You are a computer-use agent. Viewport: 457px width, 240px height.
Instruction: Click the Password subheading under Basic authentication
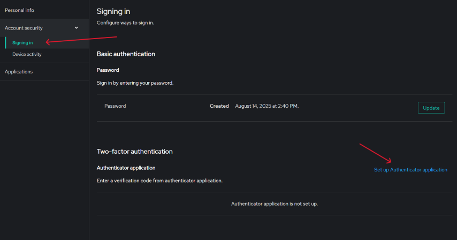click(x=108, y=70)
